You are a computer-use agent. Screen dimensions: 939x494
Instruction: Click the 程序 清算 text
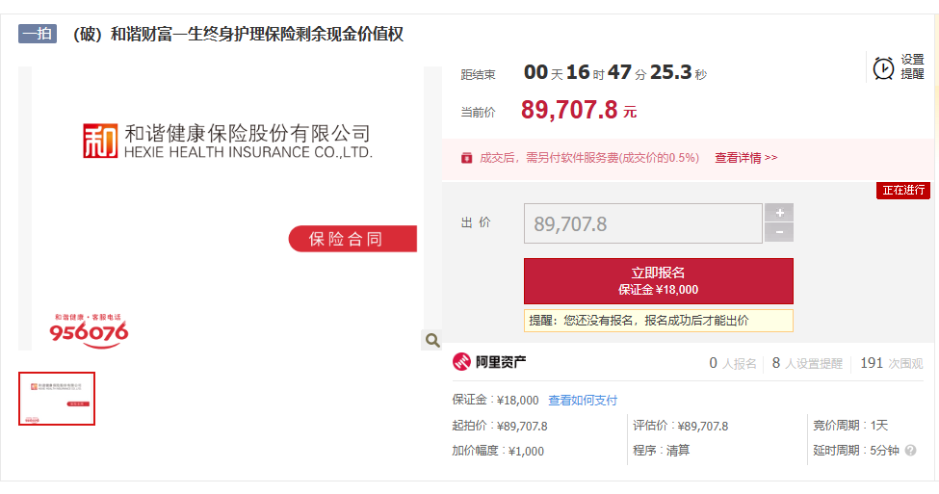click(661, 451)
